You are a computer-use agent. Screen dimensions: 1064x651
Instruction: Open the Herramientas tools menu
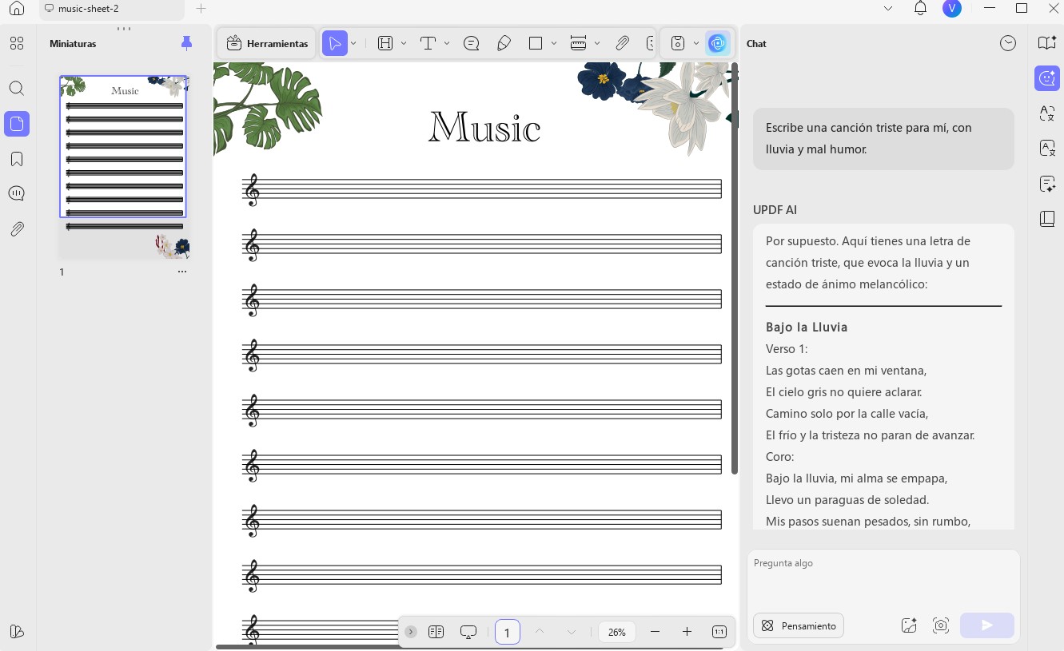267,43
